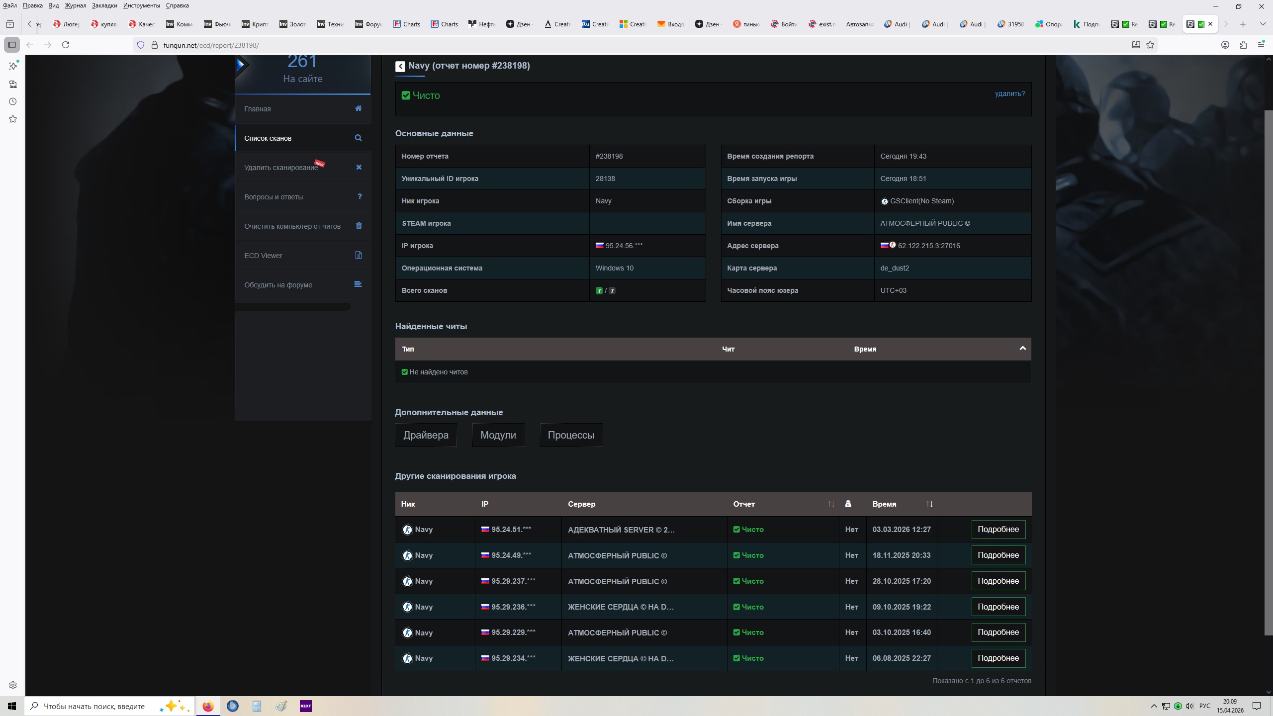Click the back arrow beside the Navy report title

click(x=400, y=66)
